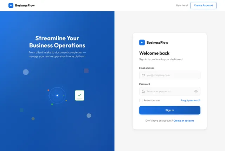Click "Sign in to continue to your dashboard" text
The width and height of the screenshot is (225, 151).
tap(161, 59)
